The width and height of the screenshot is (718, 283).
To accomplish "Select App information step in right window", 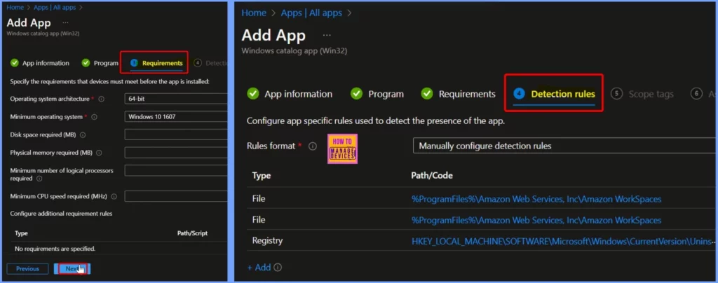I will point(290,94).
